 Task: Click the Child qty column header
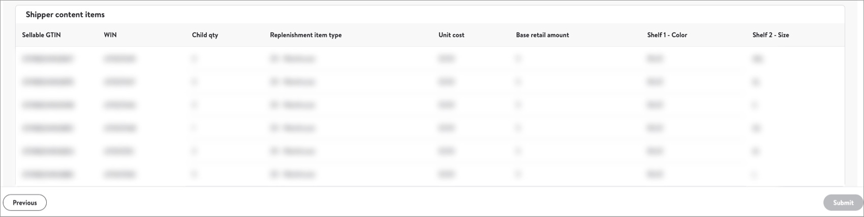click(x=205, y=35)
